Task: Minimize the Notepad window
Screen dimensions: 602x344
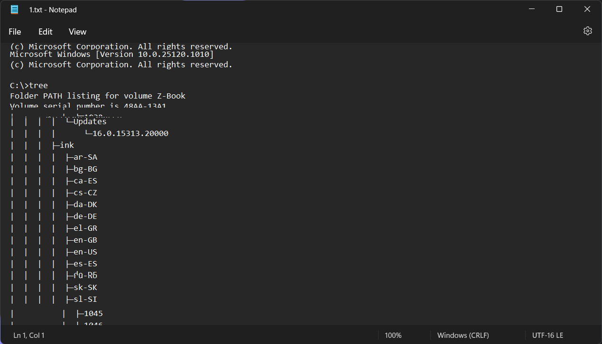Action: point(532,9)
